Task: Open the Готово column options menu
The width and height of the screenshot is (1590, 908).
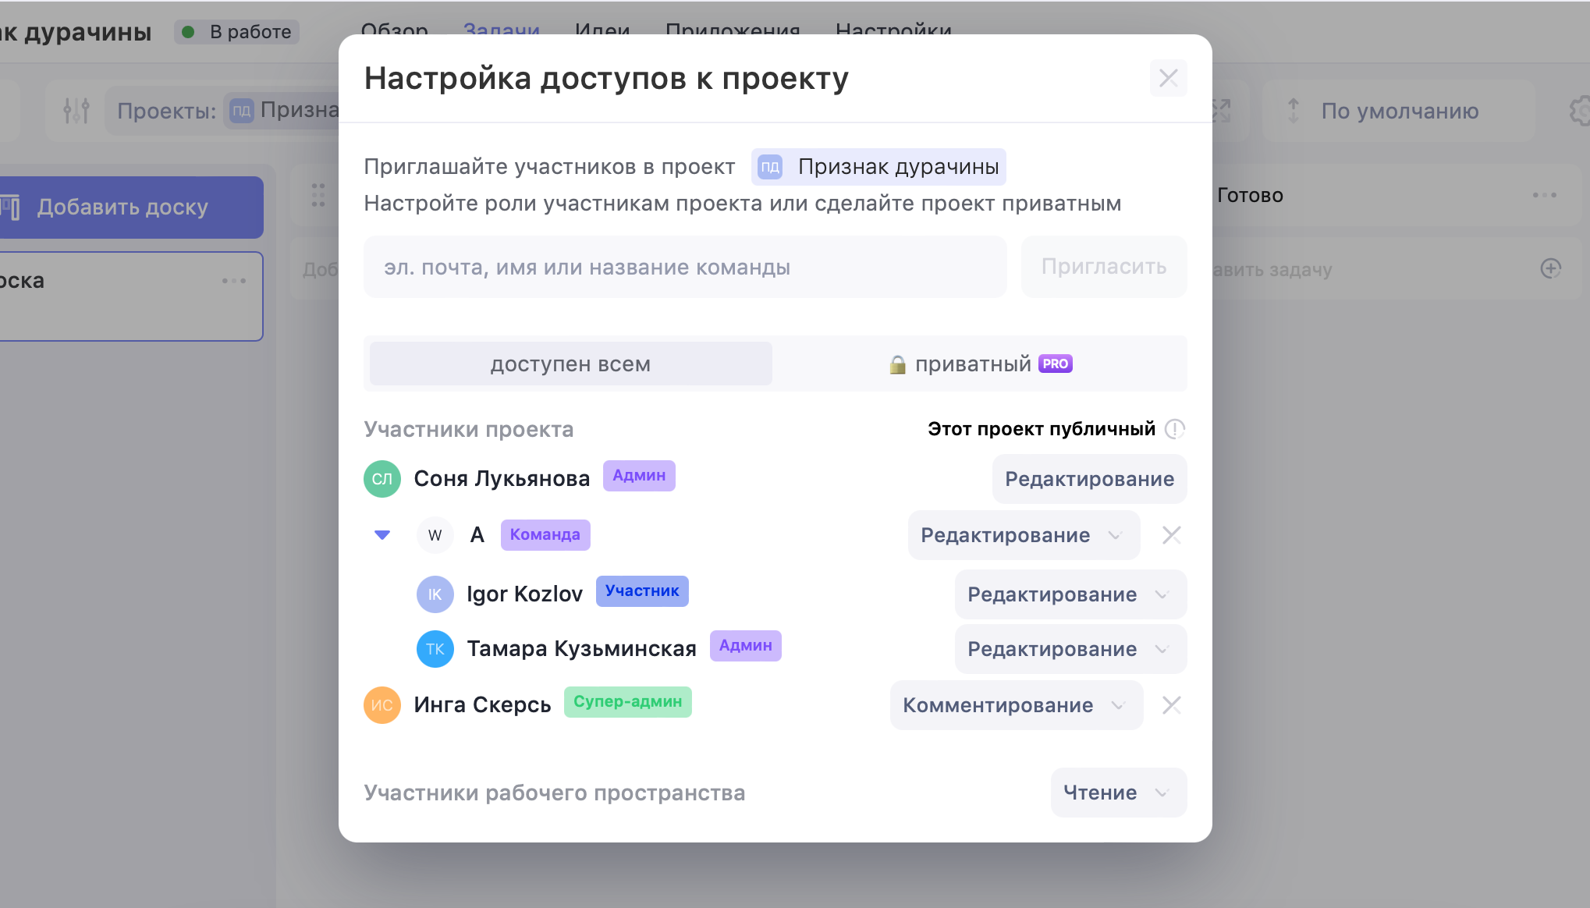Action: click(1544, 195)
